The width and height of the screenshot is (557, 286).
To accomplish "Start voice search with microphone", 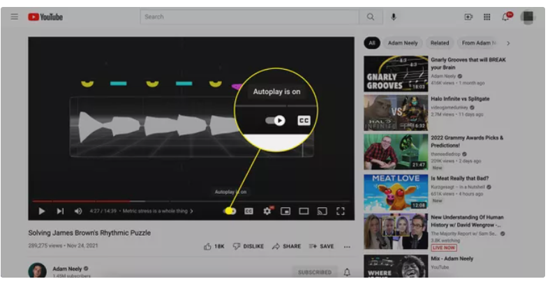I will coord(394,17).
